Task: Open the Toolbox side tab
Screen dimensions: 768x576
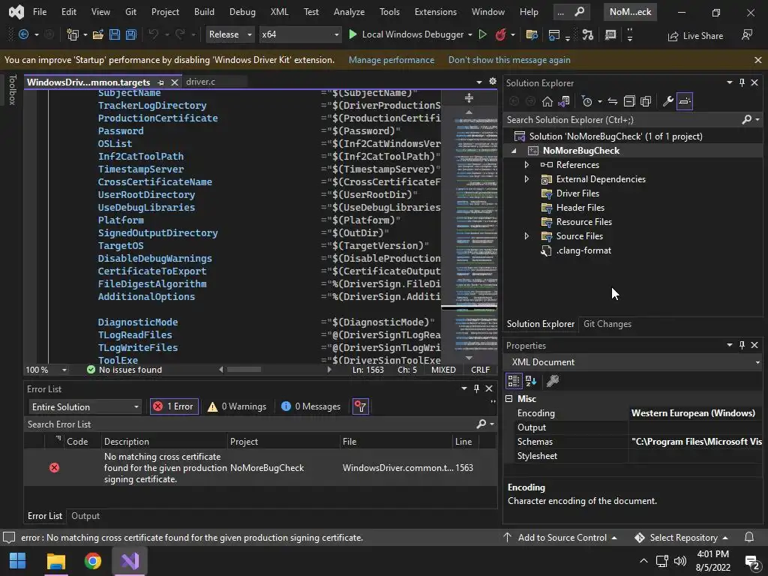Action: click(12, 90)
